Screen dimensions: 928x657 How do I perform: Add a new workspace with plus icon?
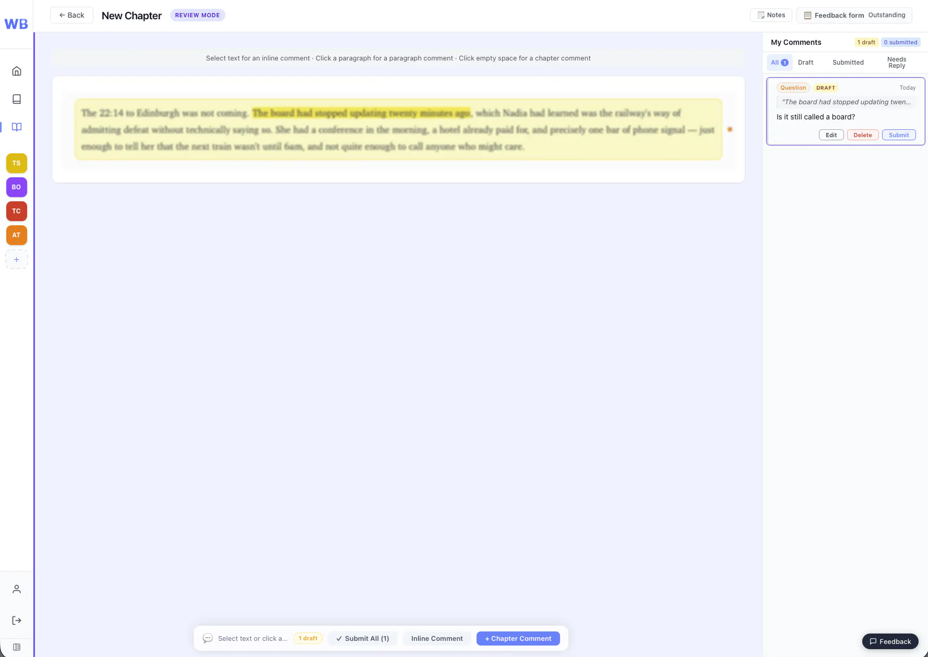pyautogui.click(x=17, y=260)
